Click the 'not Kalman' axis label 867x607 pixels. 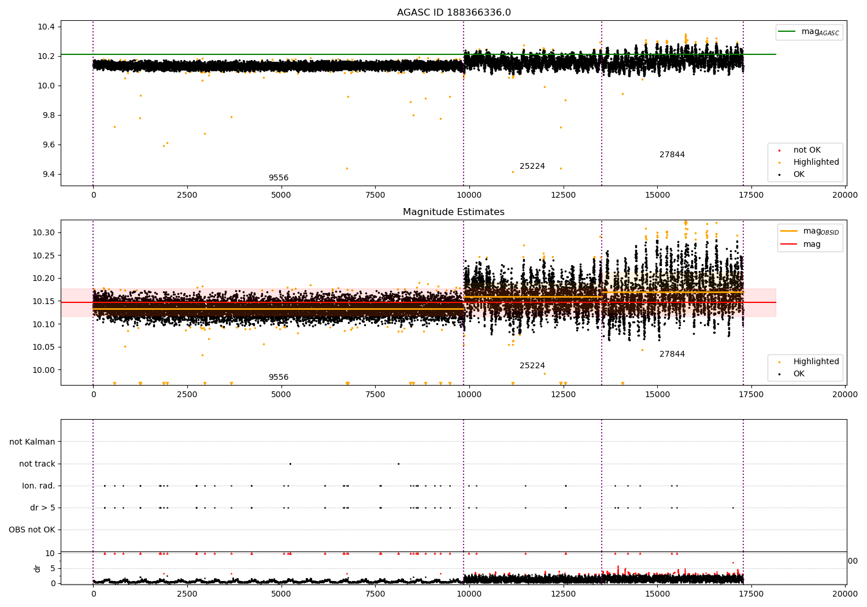[32, 442]
